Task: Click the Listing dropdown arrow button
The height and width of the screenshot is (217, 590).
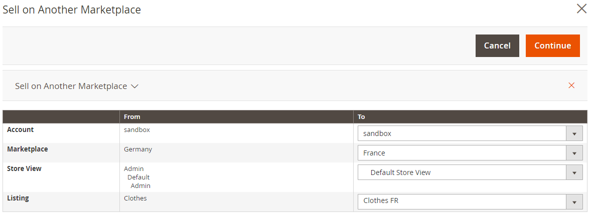Action: (574, 201)
